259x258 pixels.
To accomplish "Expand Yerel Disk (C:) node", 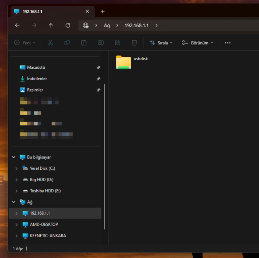I will coord(16,169).
